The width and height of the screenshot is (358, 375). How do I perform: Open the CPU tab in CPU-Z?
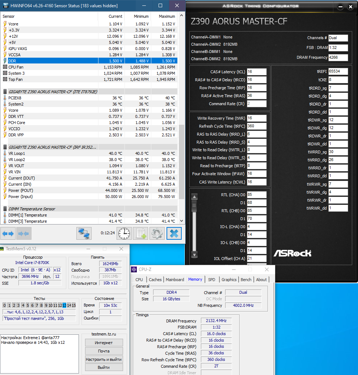139,280
